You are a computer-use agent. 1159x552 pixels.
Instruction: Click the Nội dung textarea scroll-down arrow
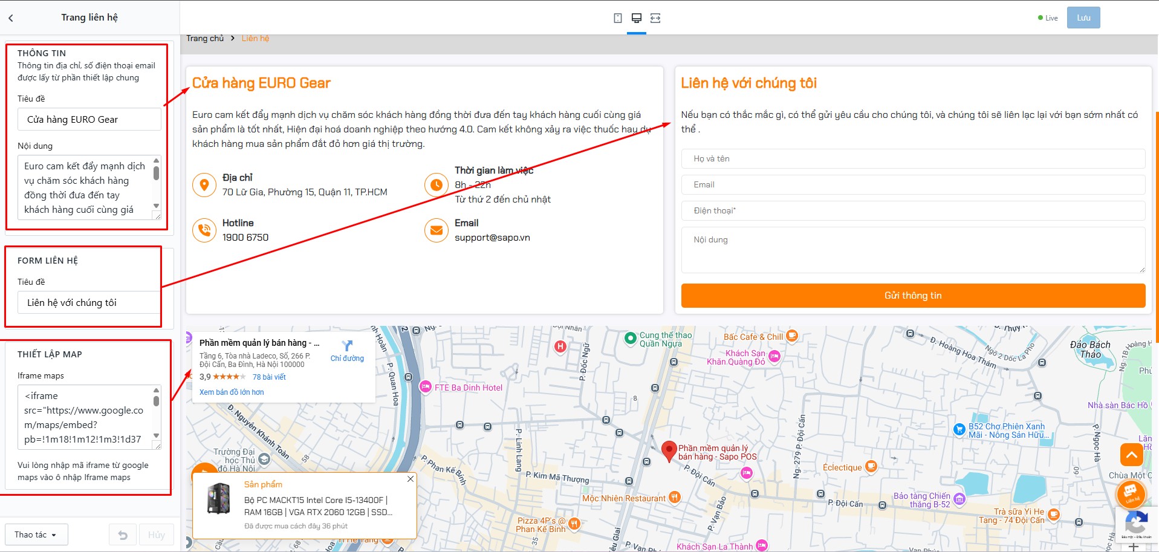tap(156, 206)
